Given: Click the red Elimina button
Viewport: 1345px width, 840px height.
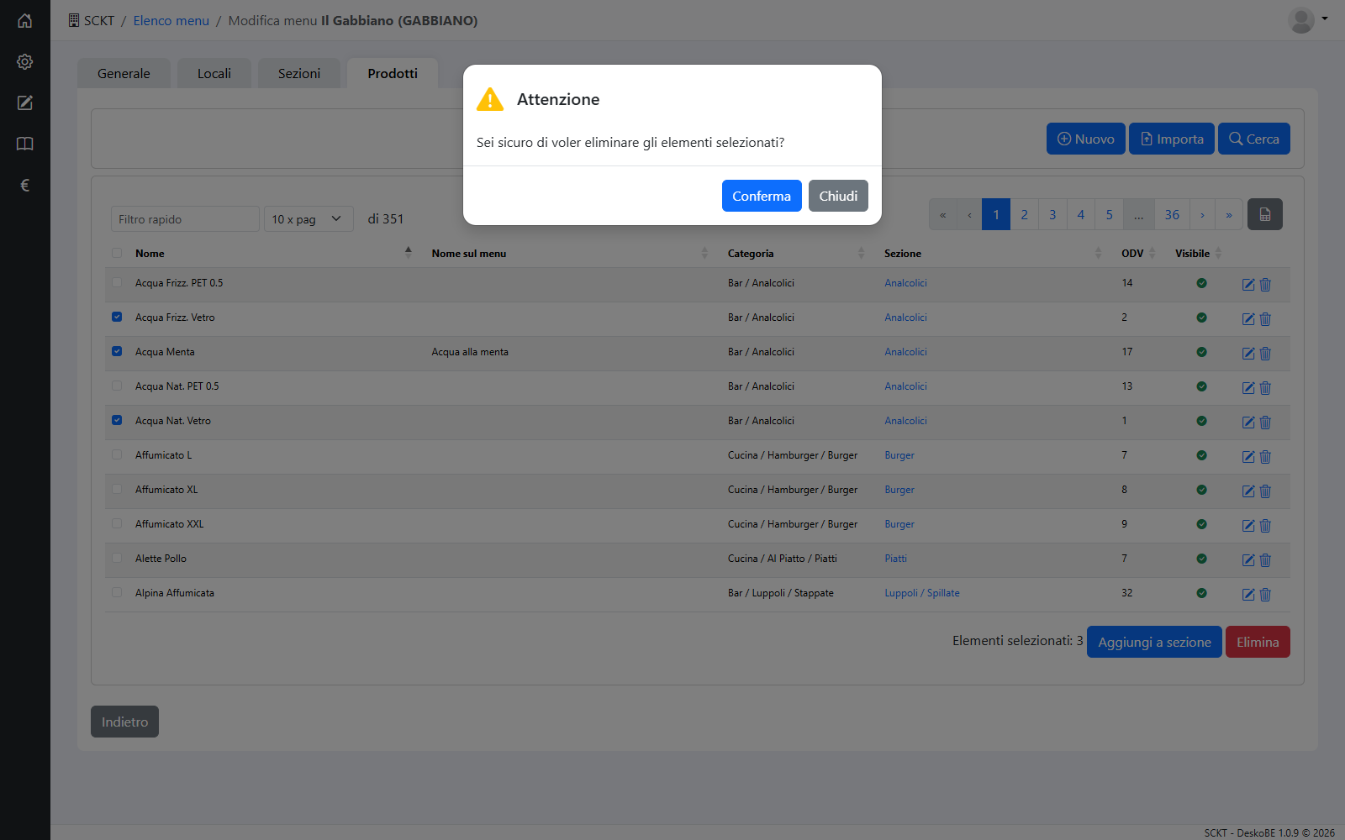Looking at the screenshot, I should point(1258,642).
